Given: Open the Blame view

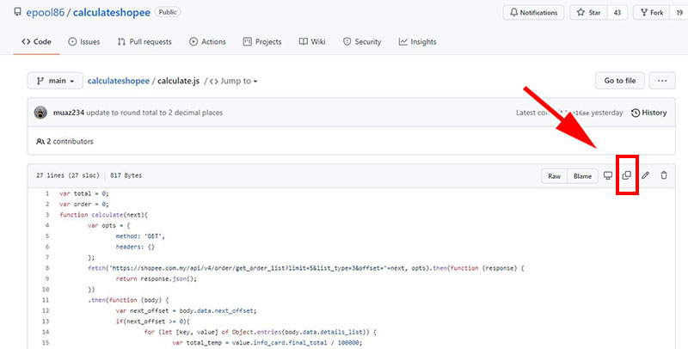Looking at the screenshot, I should [x=583, y=176].
